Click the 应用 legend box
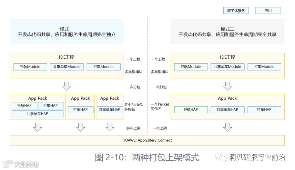 (268, 11)
